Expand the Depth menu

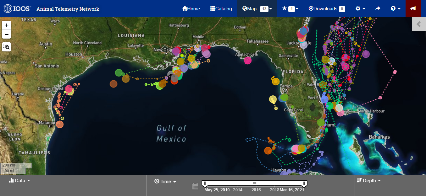[x=369, y=180]
